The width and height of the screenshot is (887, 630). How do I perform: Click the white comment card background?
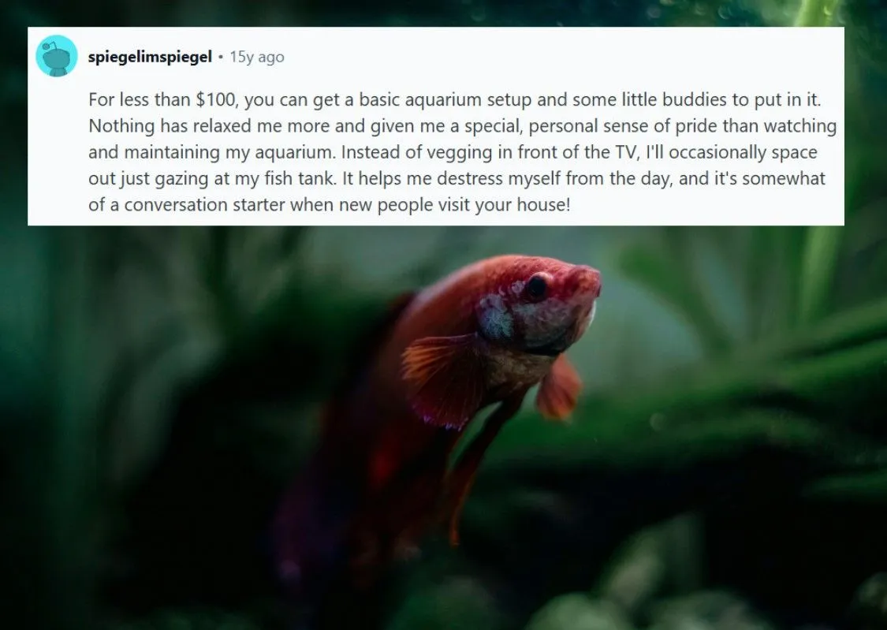(x=435, y=126)
